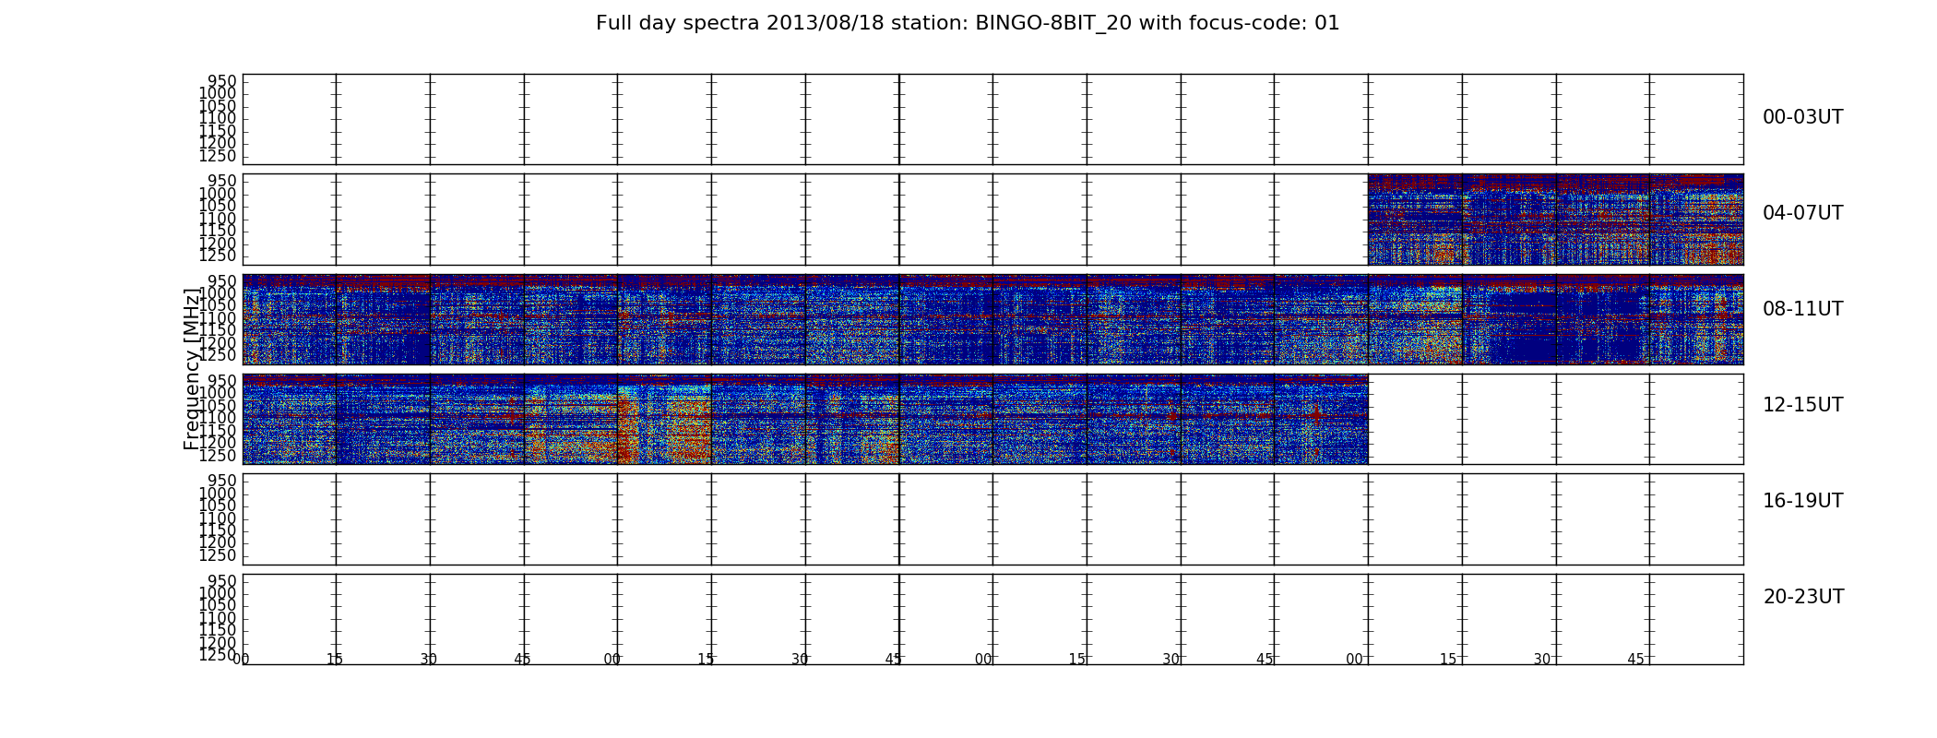This screenshot has height=738, width=1937.
Task: Select the '16-19UT' row label
Action: pyautogui.click(x=1802, y=501)
